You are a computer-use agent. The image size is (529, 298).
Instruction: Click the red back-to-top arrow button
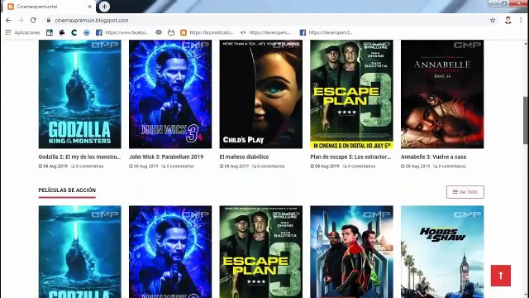(x=501, y=276)
